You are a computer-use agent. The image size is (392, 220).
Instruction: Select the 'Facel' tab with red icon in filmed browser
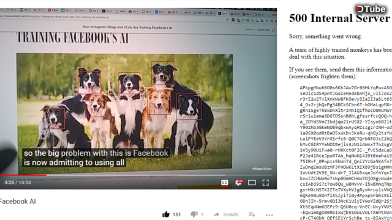[53, 10]
